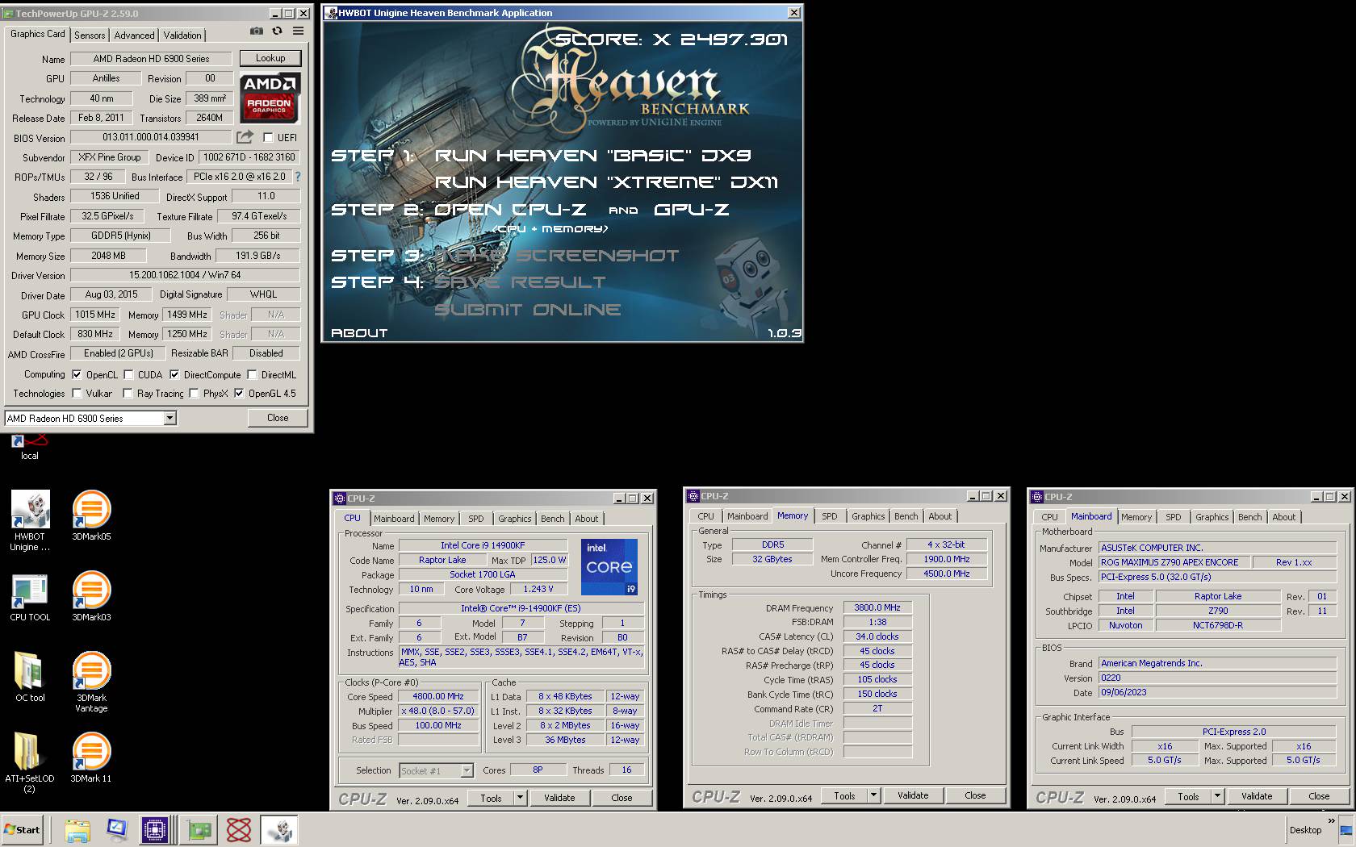Click the ROG MAXIMUS Z790 APEX ENCORE field

1174,562
